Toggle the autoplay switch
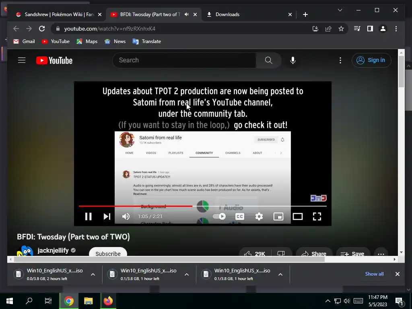Screen dimensions: 412x309 [x=219, y=216]
